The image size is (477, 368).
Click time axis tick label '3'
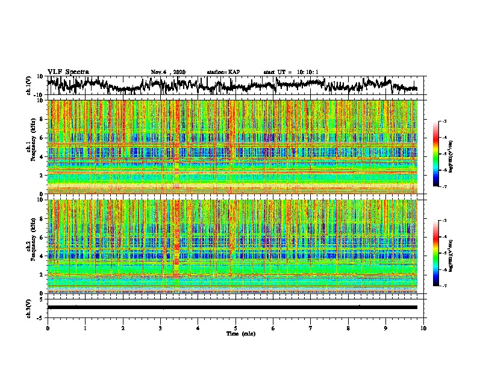160,328
